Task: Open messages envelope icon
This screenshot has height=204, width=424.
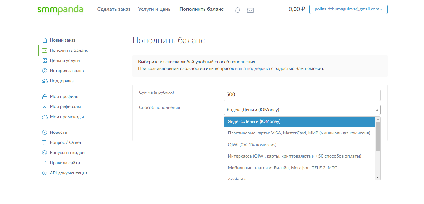Action: (x=250, y=10)
